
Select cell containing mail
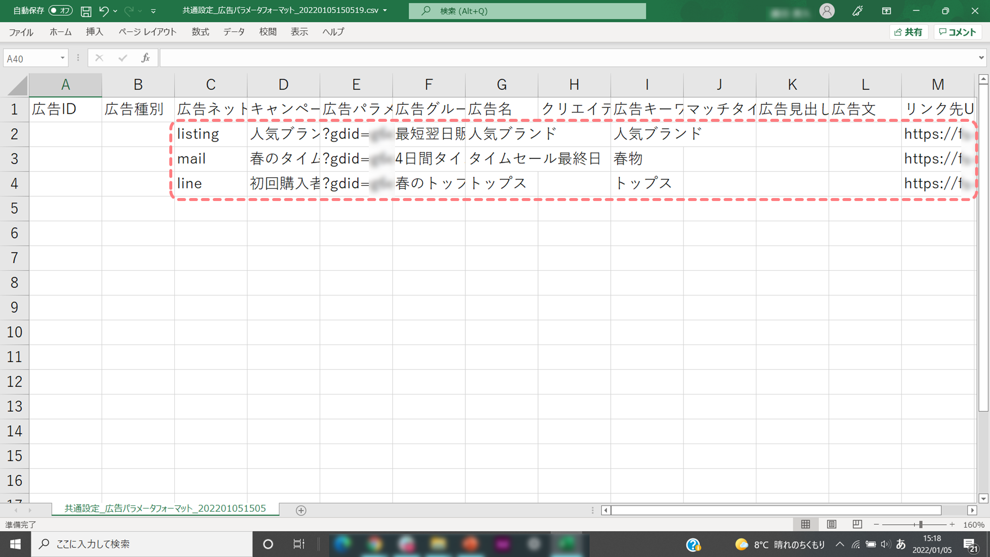pos(211,159)
